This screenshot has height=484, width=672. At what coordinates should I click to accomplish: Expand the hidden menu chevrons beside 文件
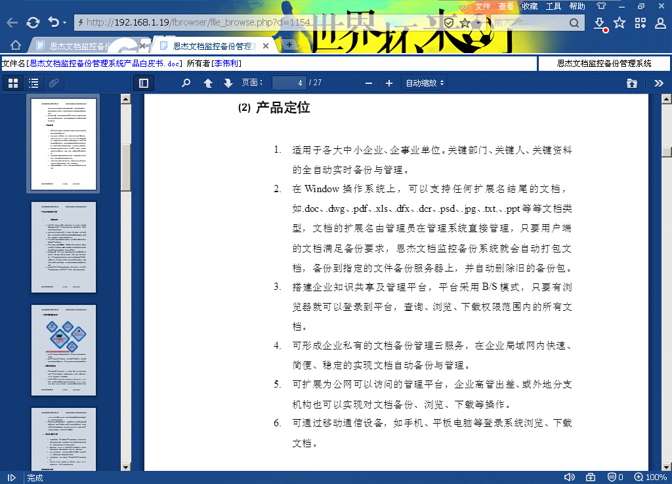[x=464, y=7]
